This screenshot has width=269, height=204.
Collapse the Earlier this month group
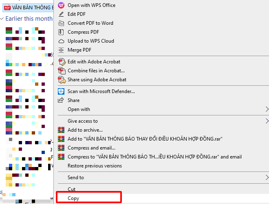(x=2, y=19)
